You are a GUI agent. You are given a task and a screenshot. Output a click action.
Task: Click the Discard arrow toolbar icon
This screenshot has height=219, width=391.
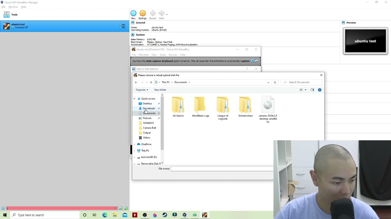tap(153, 13)
